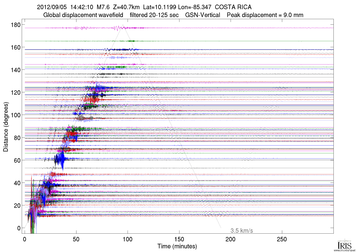
Task: Select the 'Time (minutes)' axis title
Action: point(177,246)
